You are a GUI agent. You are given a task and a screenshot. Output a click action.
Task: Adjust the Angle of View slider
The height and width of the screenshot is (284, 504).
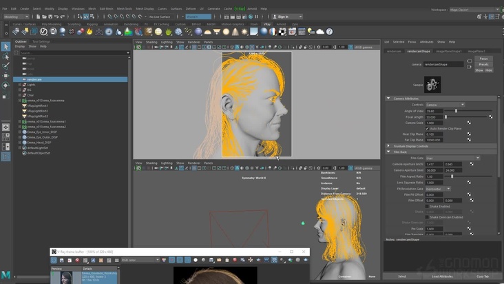(x=455, y=110)
